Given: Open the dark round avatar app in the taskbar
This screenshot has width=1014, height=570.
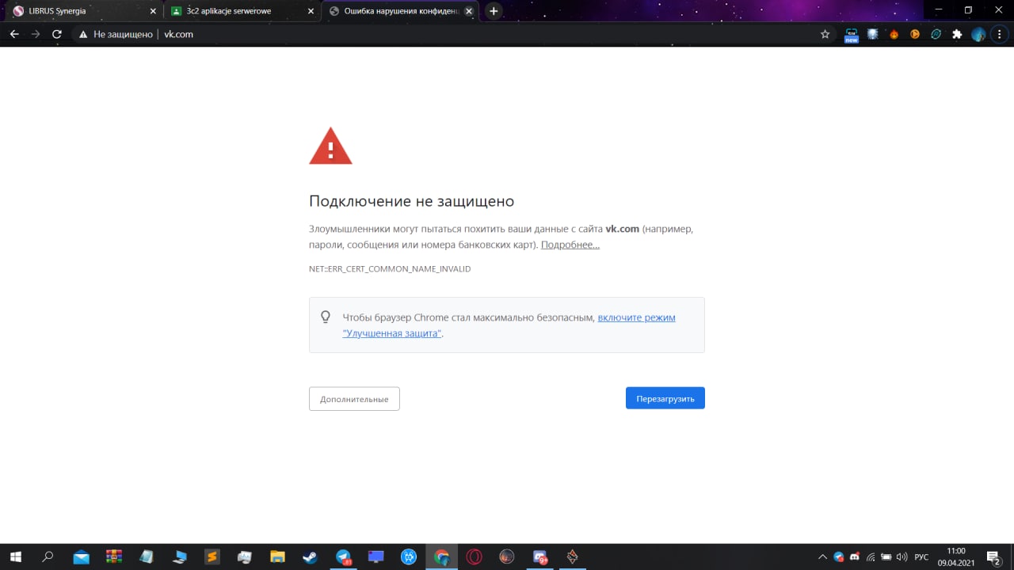Looking at the screenshot, I should [x=507, y=557].
